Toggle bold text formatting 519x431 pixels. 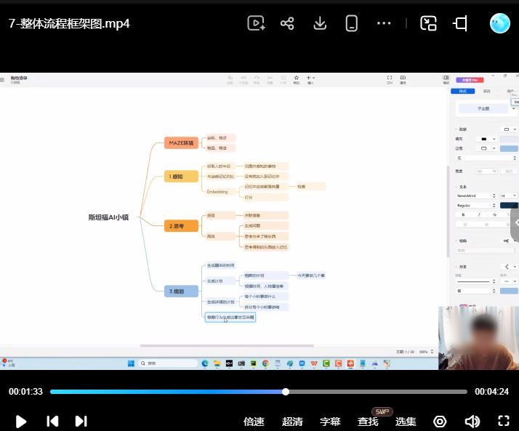pyautogui.click(x=463, y=215)
